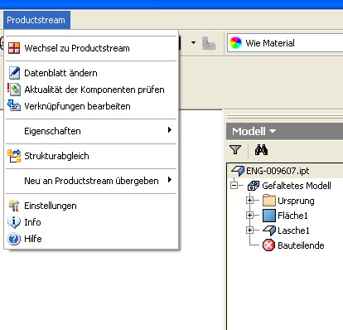Viewport: 343px width, 330px height.
Task: Click the Hilfe question mark icon
Action: click(14, 239)
